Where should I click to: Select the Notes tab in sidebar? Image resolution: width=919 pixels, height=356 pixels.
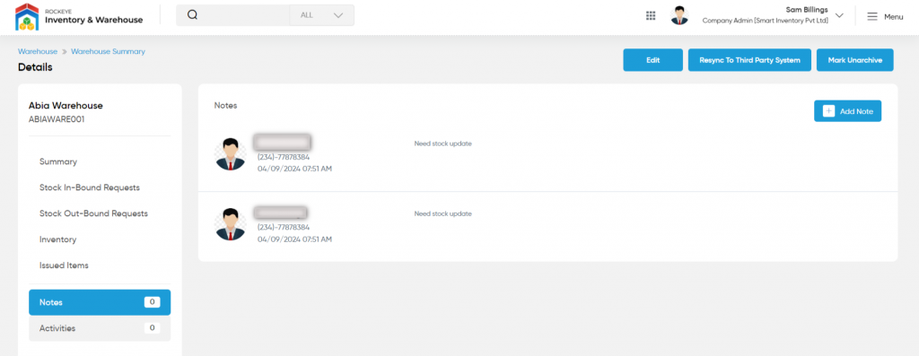[100, 302]
